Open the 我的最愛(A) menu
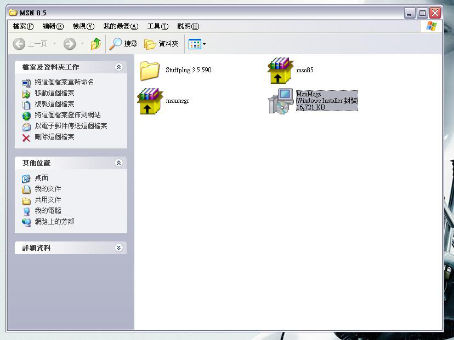The height and width of the screenshot is (340, 454). (x=121, y=26)
